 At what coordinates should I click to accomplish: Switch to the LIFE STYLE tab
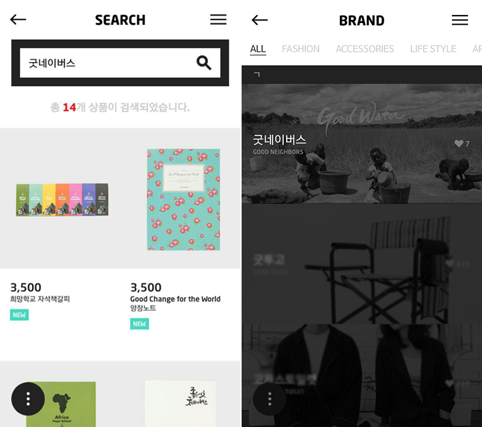(x=433, y=49)
